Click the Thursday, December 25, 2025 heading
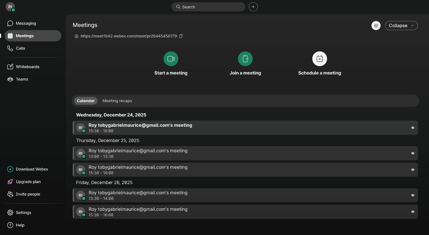The height and width of the screenshot is (235, 429). coord(108,140)
